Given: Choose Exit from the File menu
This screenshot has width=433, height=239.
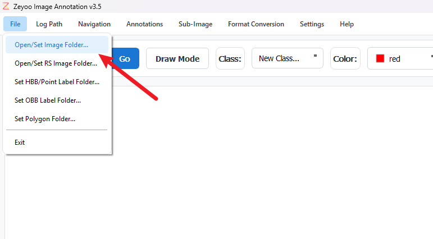Looking at the screenshot, I should click(x=57, y=142).
